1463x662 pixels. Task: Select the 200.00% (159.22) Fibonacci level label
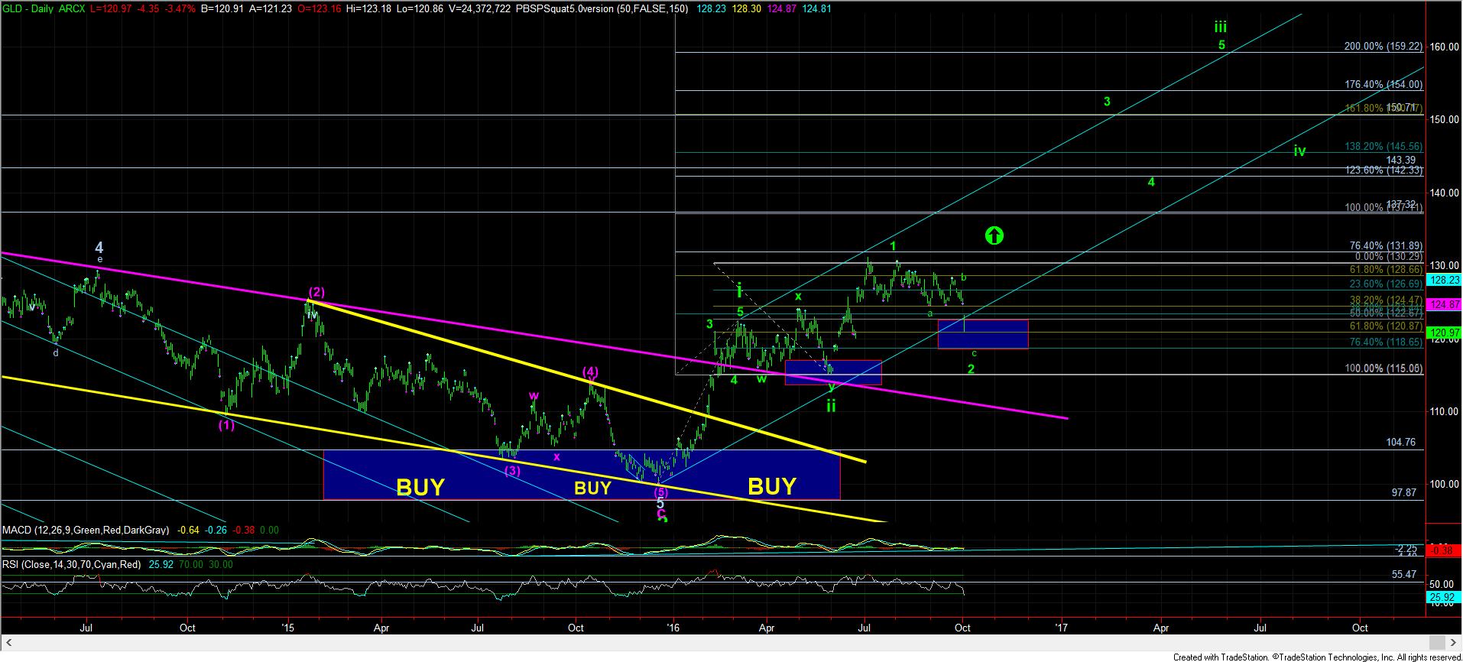(1383, 47)
